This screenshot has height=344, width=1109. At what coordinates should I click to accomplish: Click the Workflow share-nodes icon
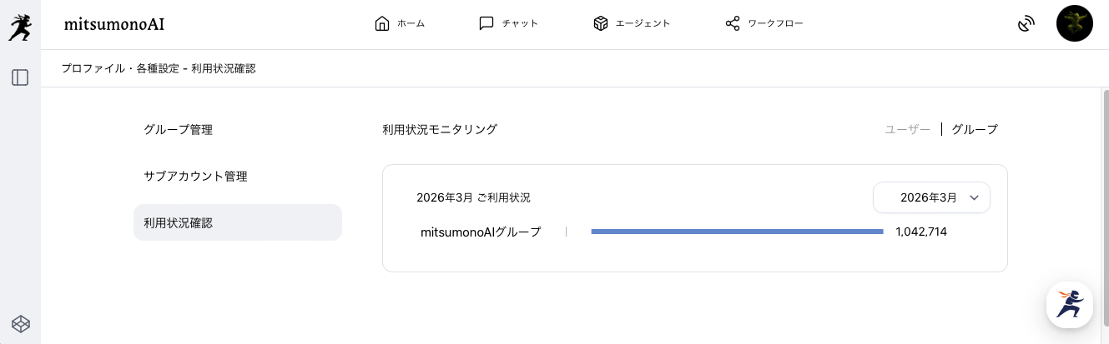(x=733, y=23)
